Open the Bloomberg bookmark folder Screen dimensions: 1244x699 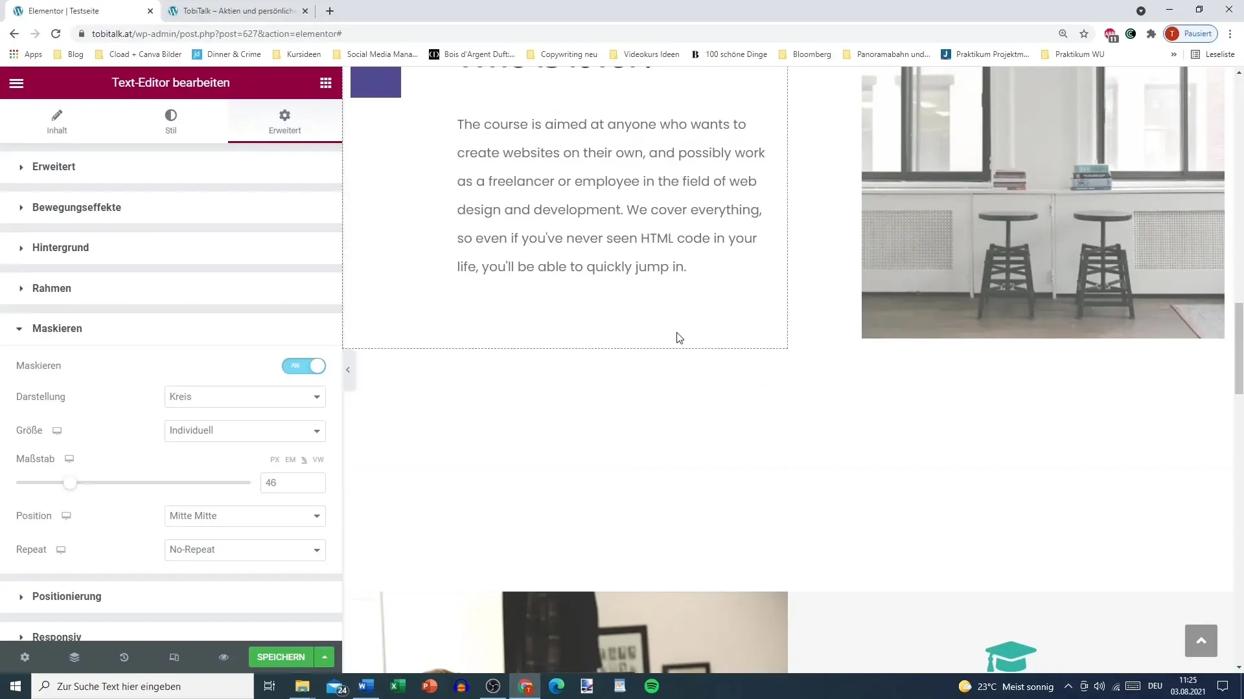coord(805,54)
